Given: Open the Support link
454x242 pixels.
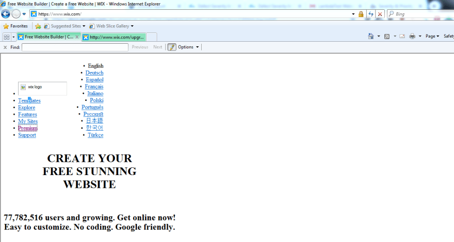Looking at the screenshot, I should (27, 135).
